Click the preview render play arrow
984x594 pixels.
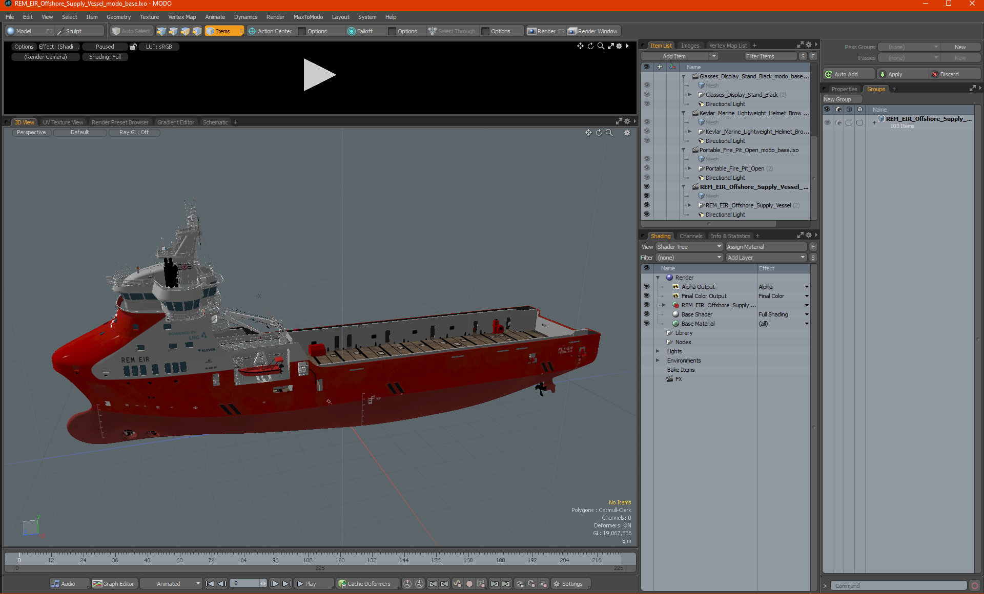point(319,75)
